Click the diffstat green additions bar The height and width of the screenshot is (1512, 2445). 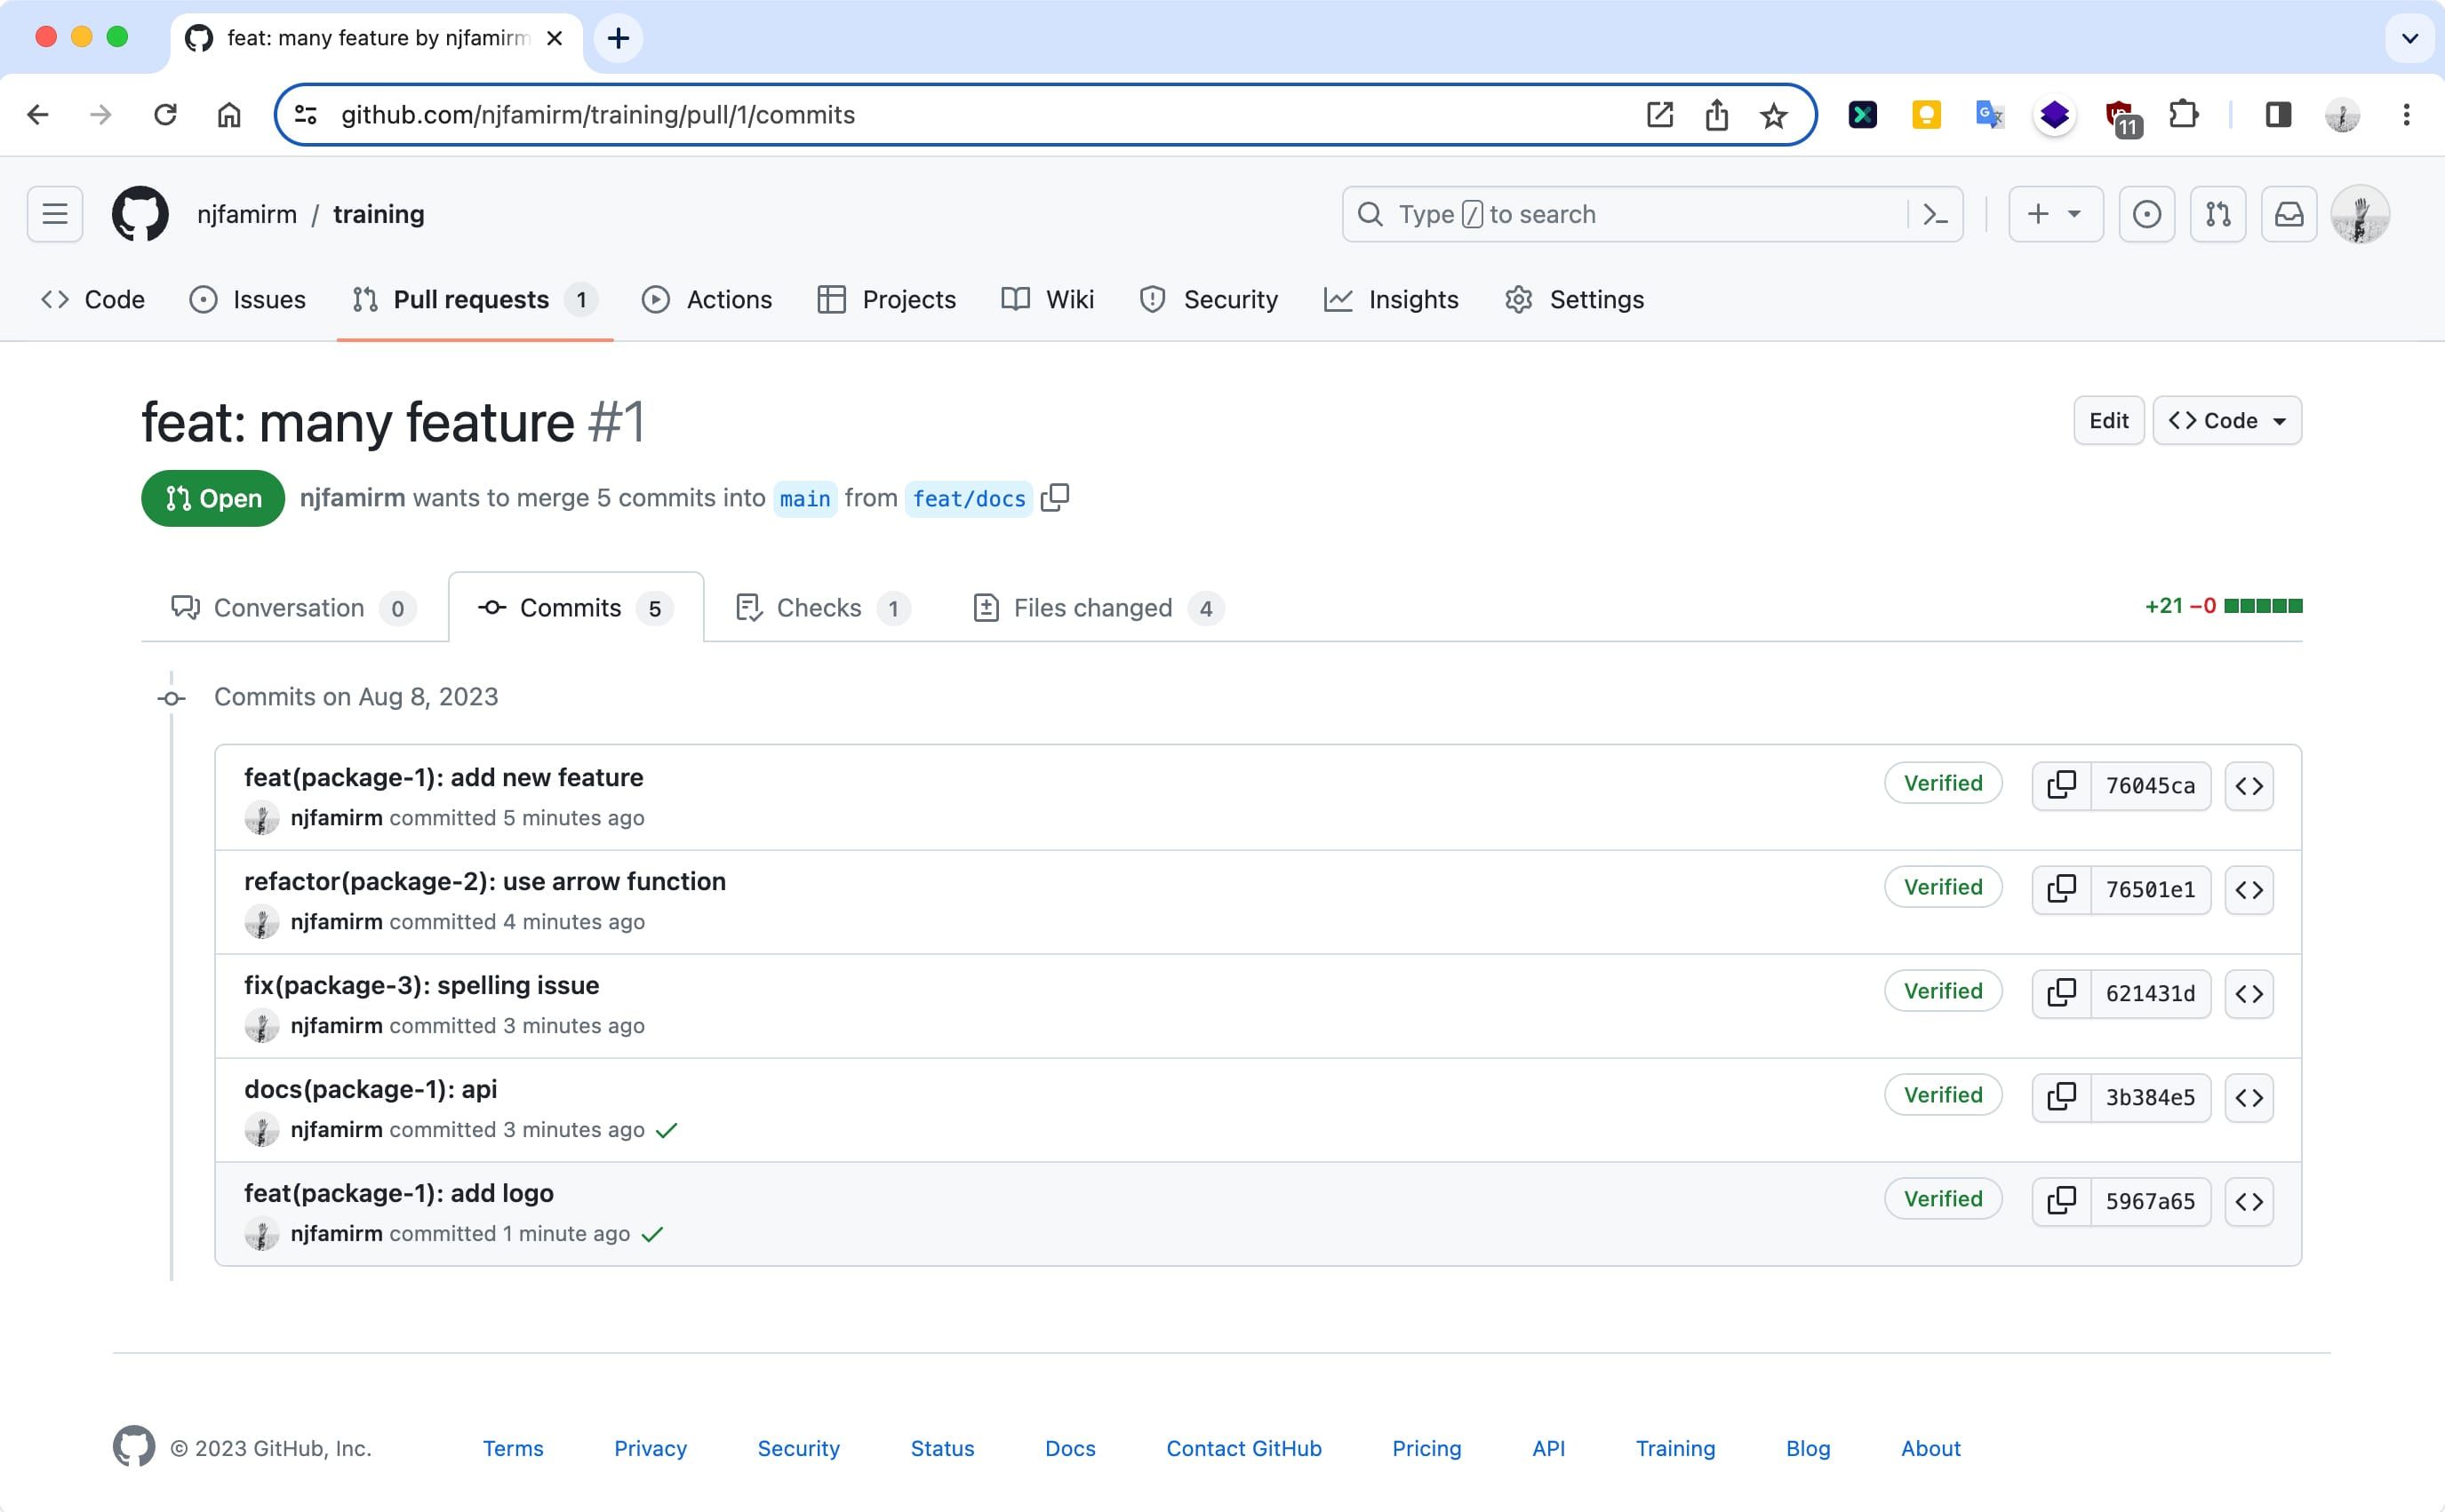click(2263, 606)
